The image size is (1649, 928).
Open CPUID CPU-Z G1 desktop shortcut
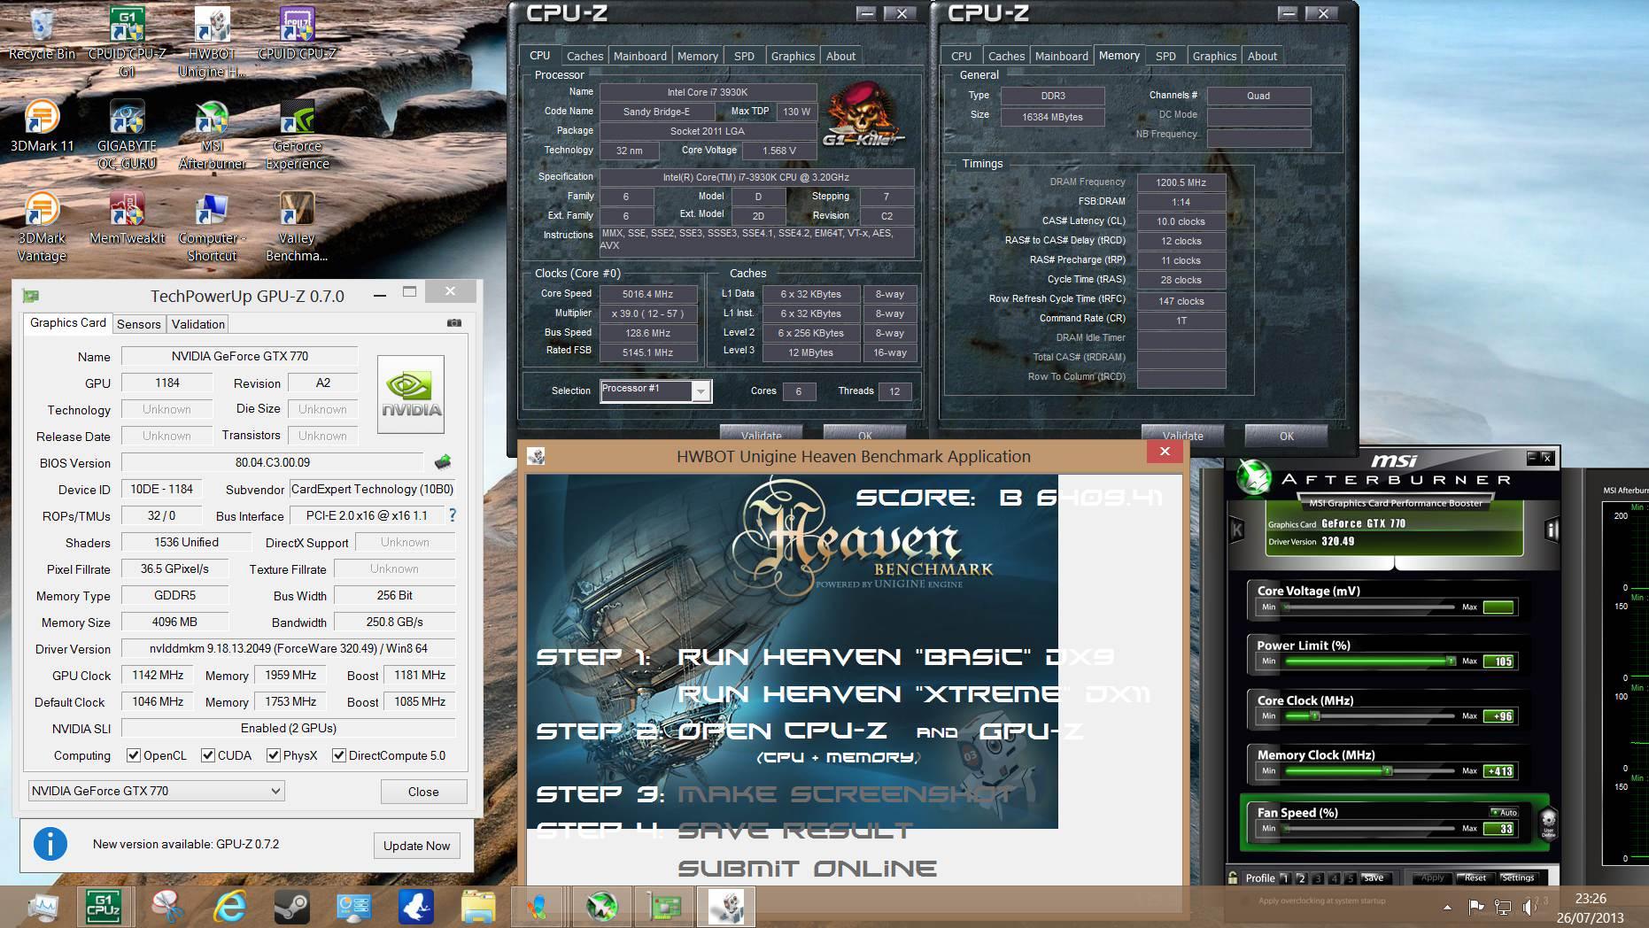pyautogui.click(x=127, y=43)
